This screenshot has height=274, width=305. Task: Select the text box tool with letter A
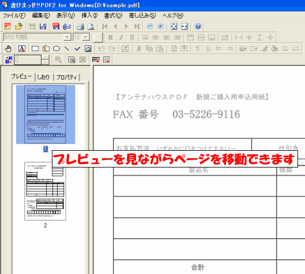(x=22, y=48)
